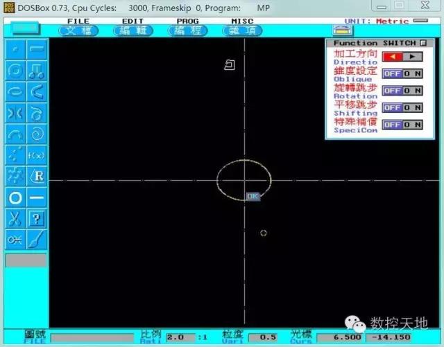The image size is (444, 347).
Task: Turn SpeciCom switch to ON
Action: click(413, 125)
